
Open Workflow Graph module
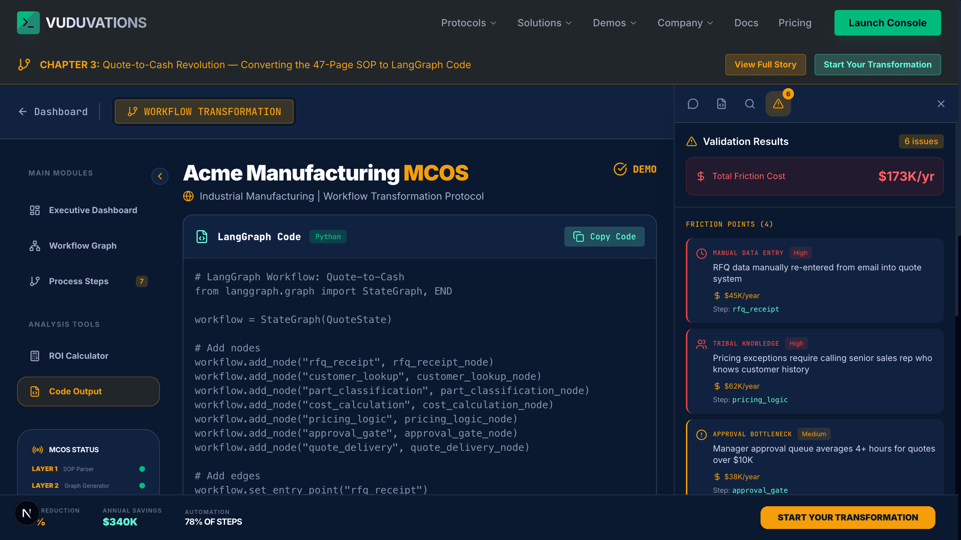88,246
